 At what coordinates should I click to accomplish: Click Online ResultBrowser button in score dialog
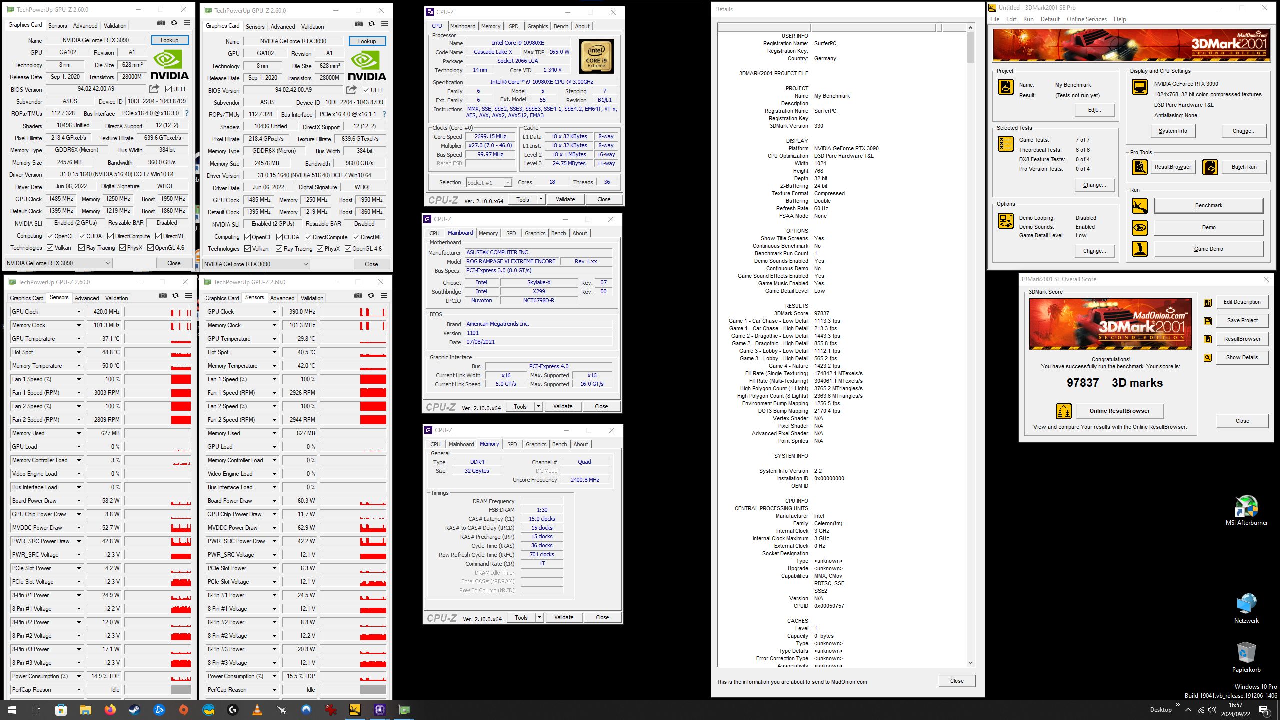pyautogui.click(x=1119, y=411)
